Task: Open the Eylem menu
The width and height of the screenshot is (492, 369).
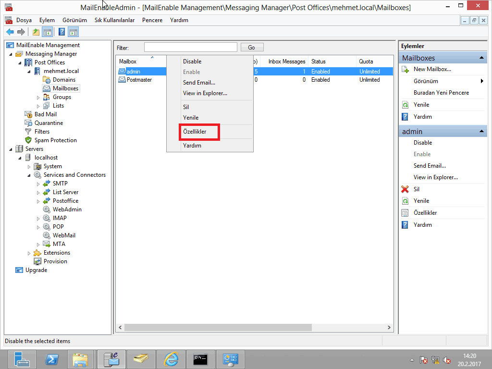Action: pos(47,20)
